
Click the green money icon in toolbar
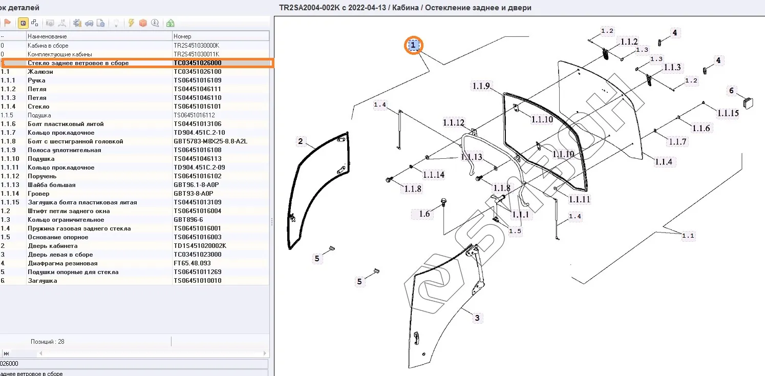(x=170, y=23)
